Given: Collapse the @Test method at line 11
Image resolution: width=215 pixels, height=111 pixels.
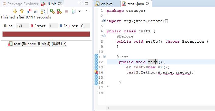Looking at the screenshot, I should [x=104, y=57].
